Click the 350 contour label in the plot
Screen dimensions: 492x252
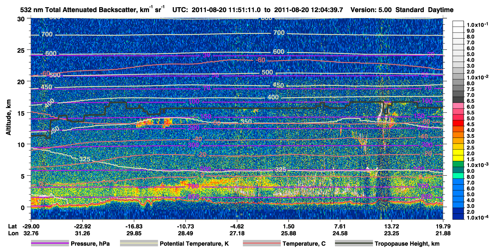tap(246, 122)
